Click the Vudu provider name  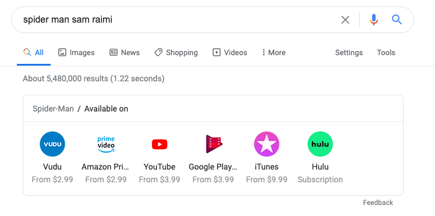click(52, 167)
